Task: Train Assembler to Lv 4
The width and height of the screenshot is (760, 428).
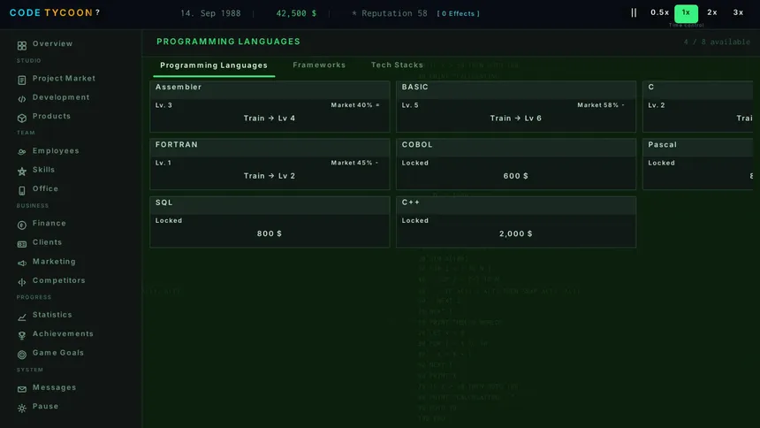Action: pyautogui.click(x=270, y=118)
